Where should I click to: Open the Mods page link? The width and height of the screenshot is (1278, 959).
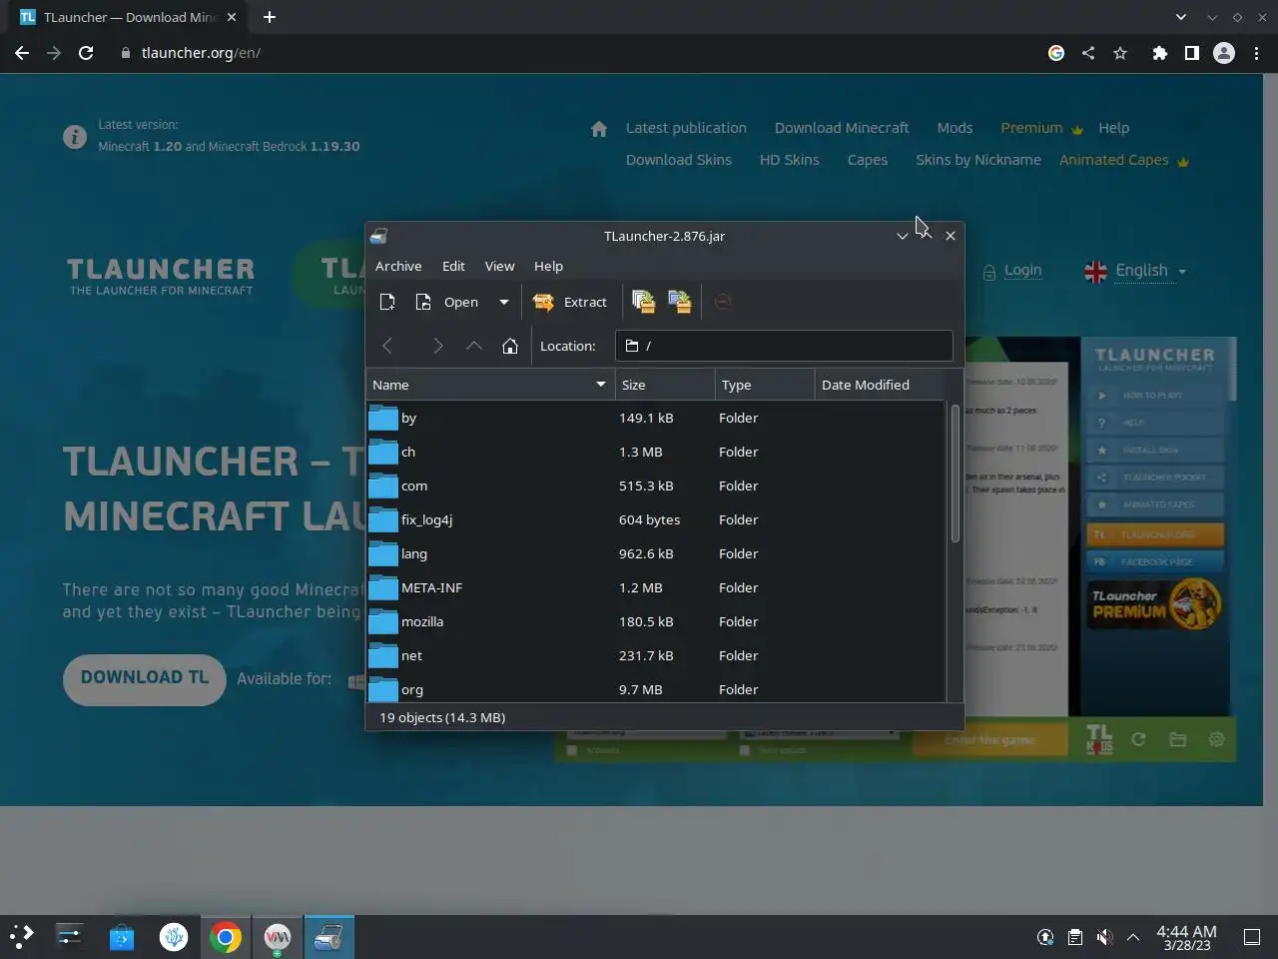point(955,128)
